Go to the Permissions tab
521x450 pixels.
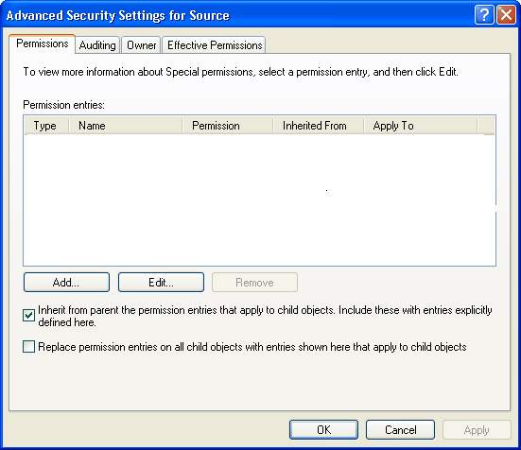[43, 43]
